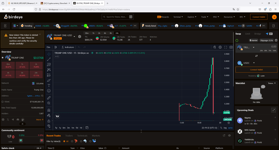Open Watchlist Tokens dropdown
Screen dimensions: 279x150
point(272,83)
